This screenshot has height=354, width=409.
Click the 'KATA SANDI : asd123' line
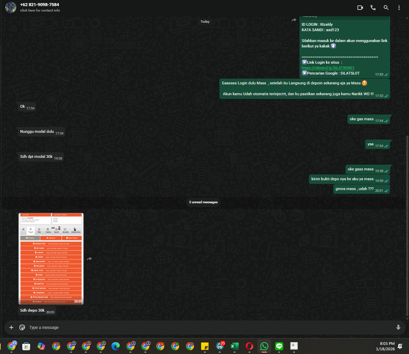click(x=320, y=30)
